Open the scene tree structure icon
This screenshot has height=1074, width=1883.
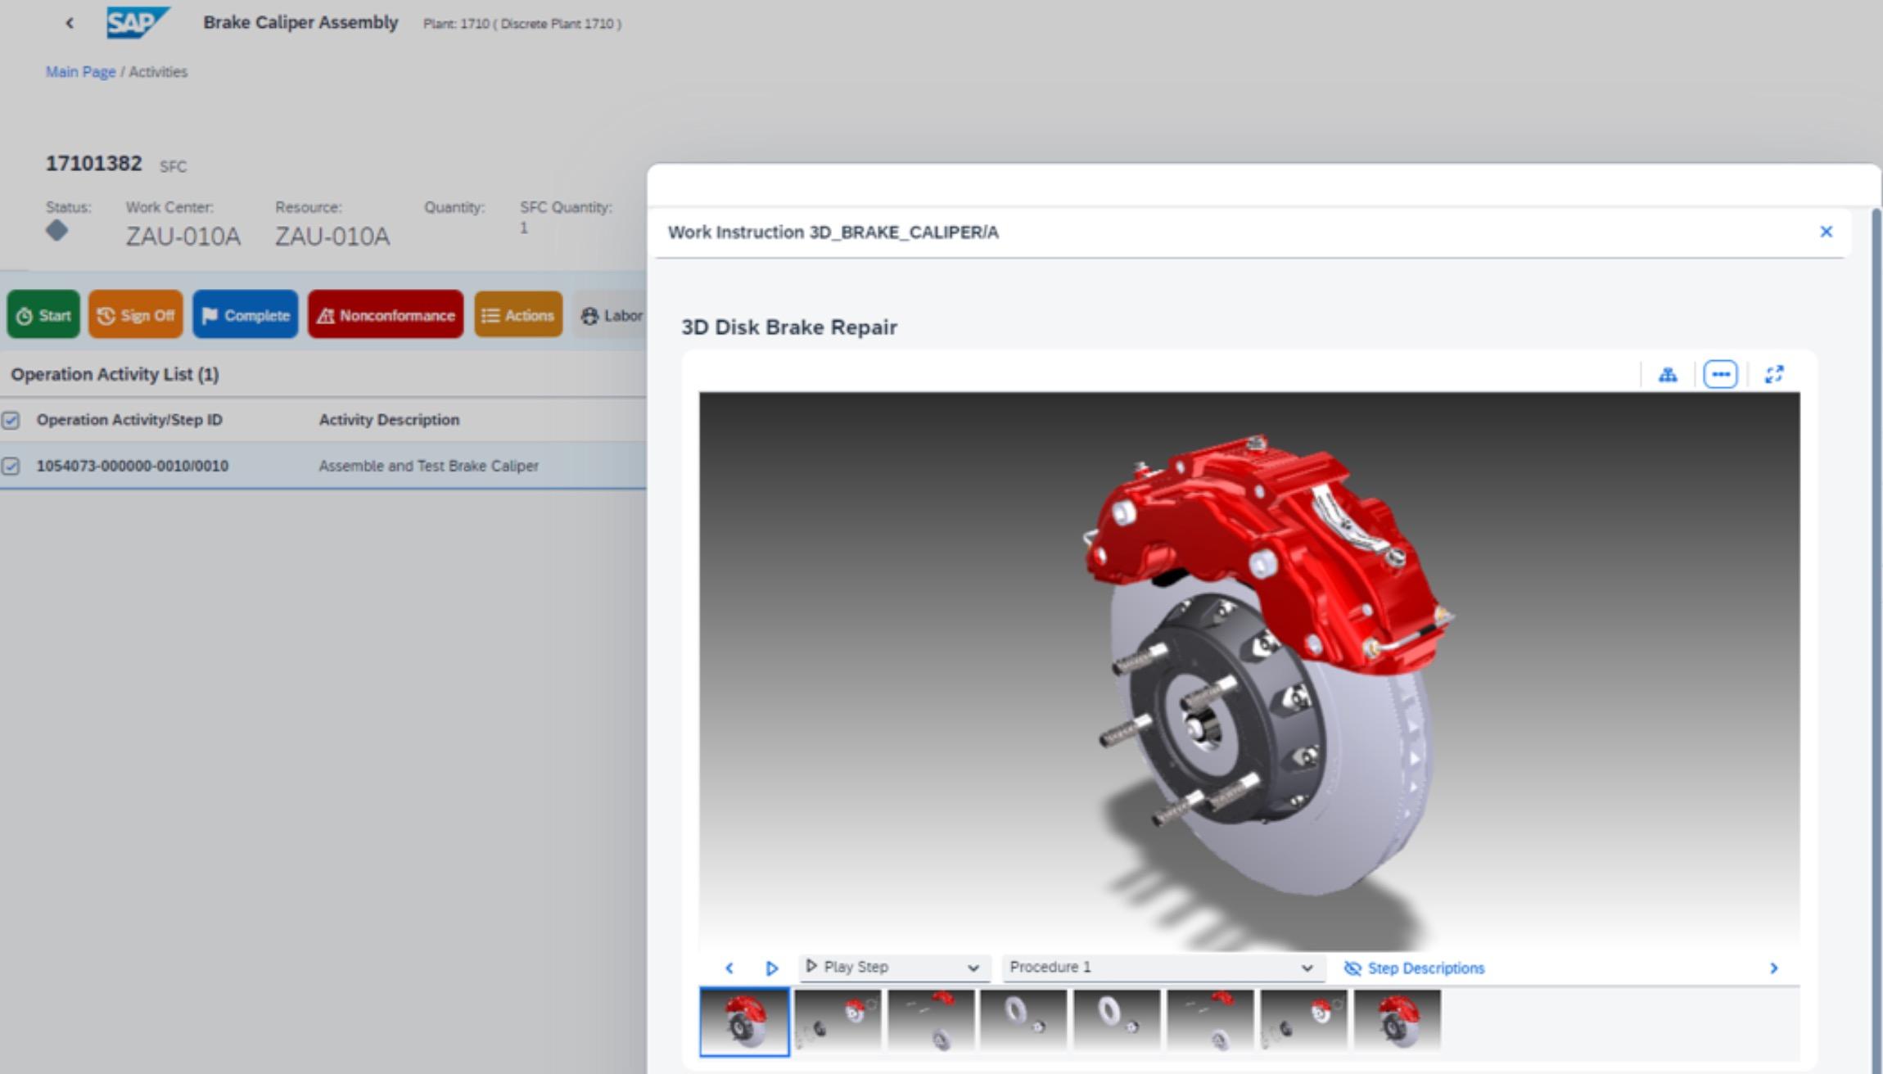(1668, 375)
